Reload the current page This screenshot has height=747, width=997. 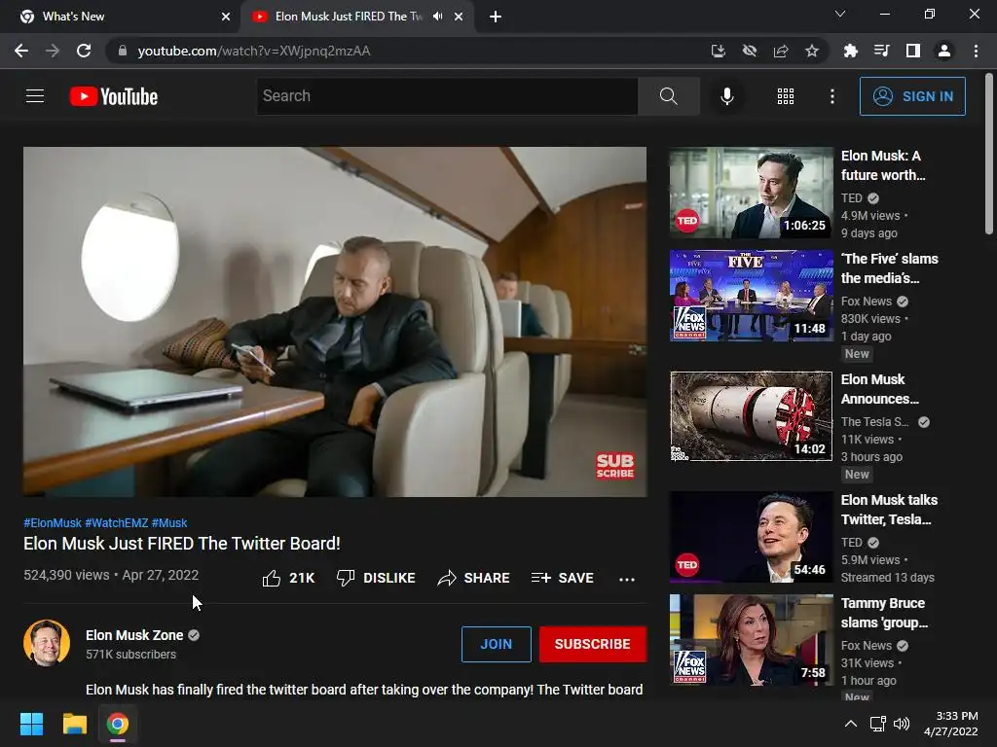click(84, 51)
